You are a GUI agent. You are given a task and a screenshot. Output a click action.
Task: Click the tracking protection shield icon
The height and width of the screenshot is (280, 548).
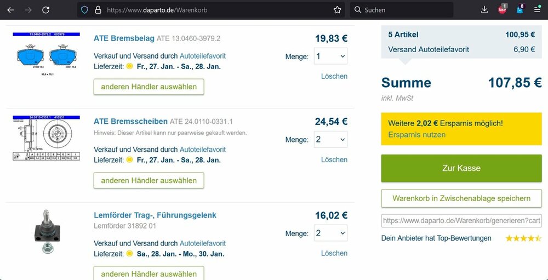click(x=84, y=10)
